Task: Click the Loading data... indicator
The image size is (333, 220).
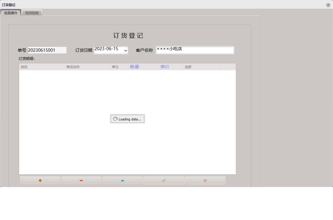Action: tap(127, 119)
